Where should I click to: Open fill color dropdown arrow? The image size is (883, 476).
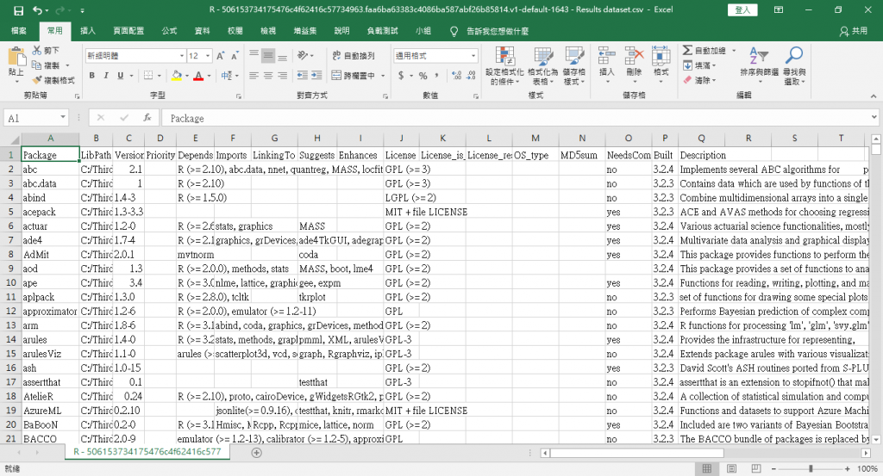coord(186,75)
